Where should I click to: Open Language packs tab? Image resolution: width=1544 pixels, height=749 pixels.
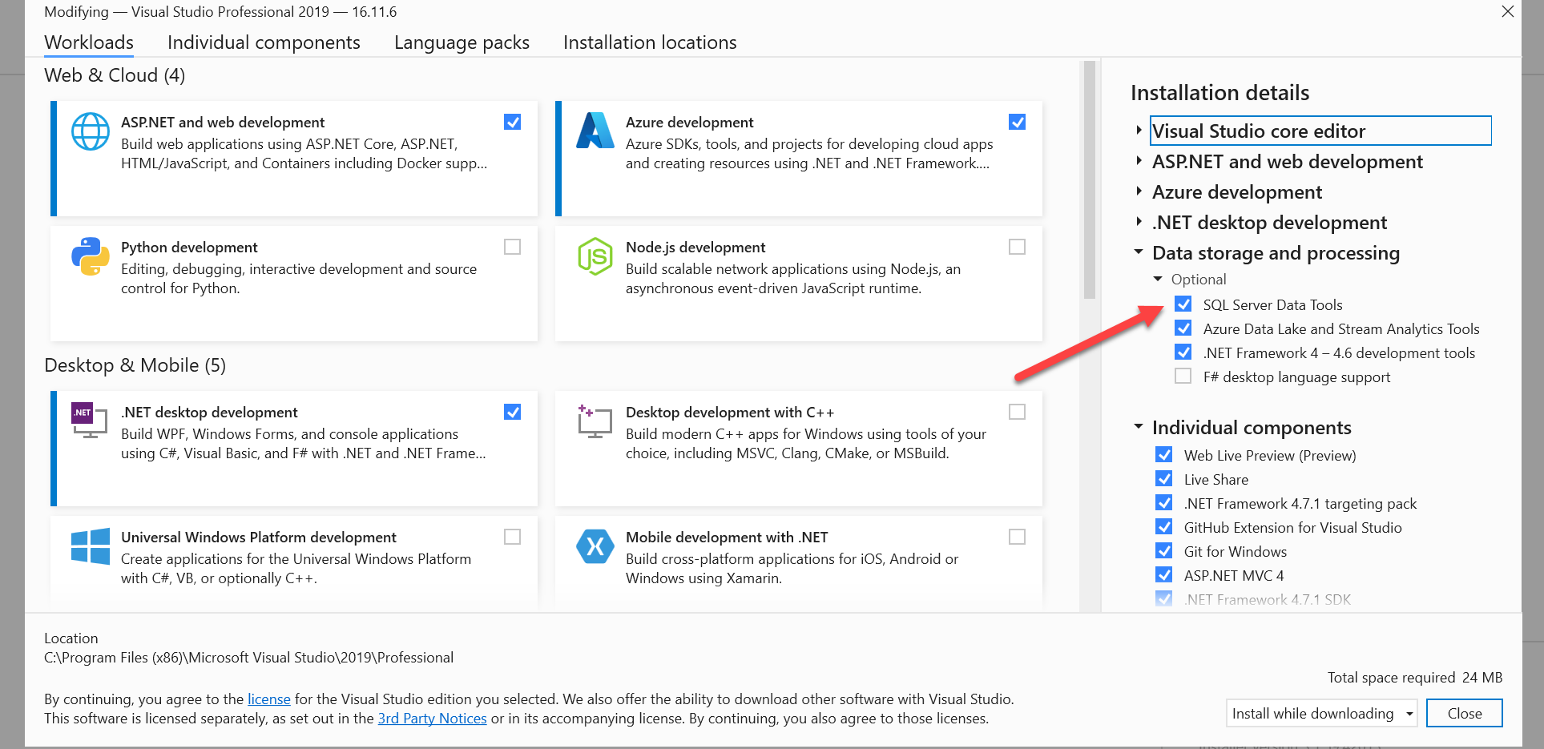[462, 42]
